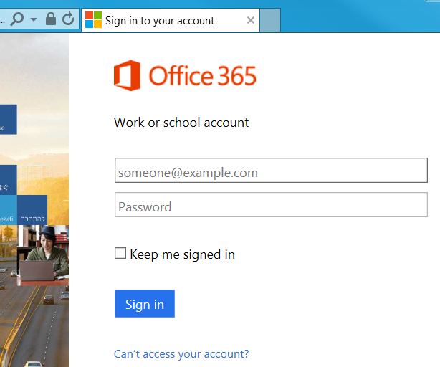The image size is (440, 367).
Task: Click the blue Sign in button
Action: click(x=145, y=304)
